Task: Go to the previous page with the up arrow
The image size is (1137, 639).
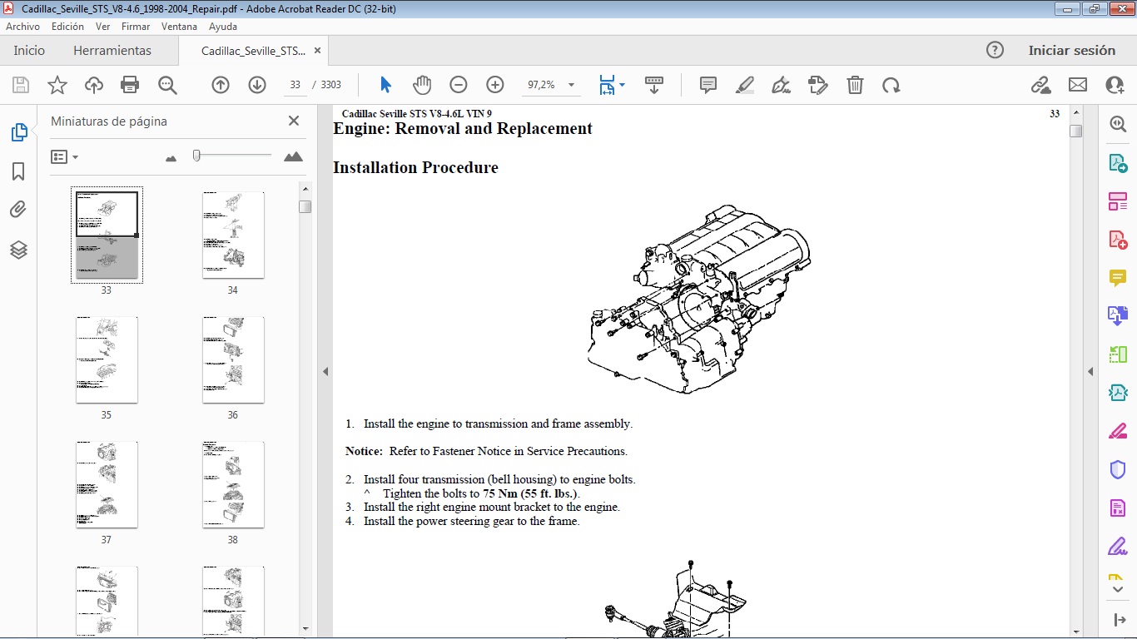Action: pos(221,85)
